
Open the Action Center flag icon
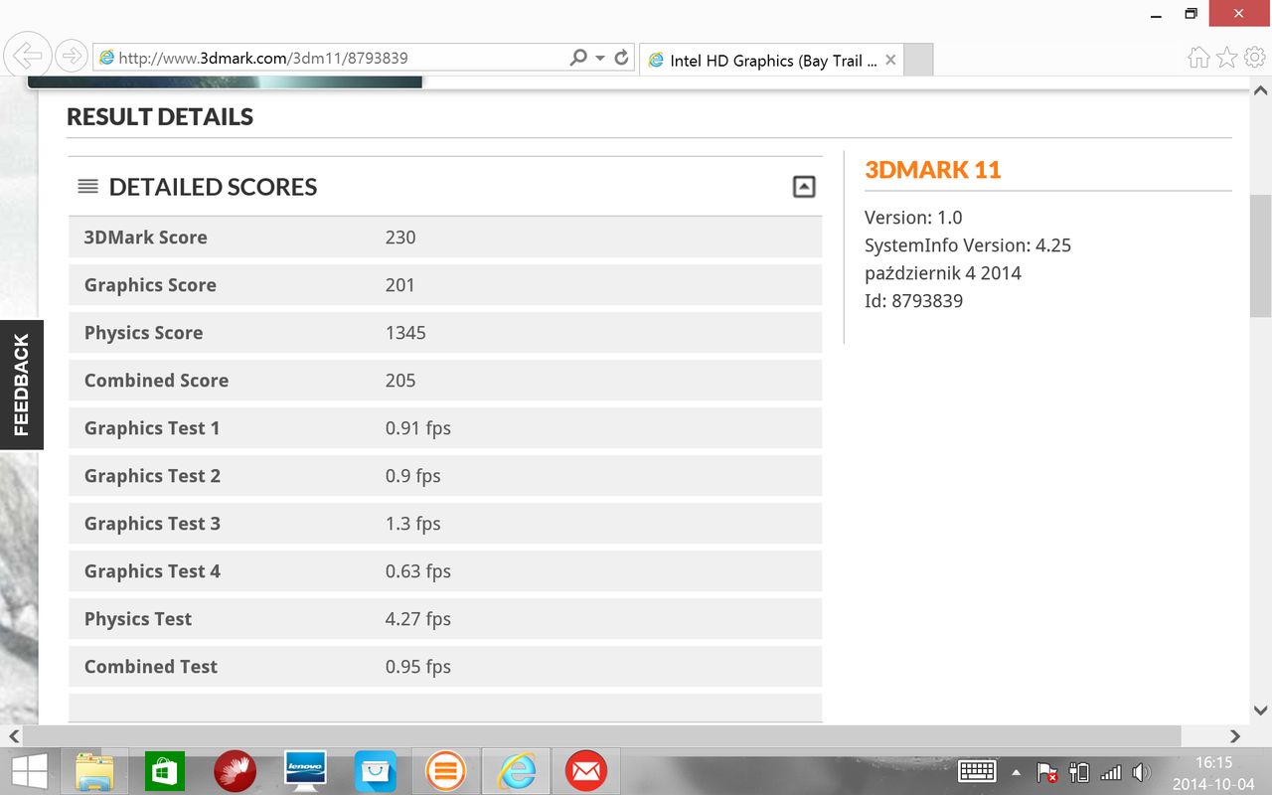click(x=1046, y=772)
